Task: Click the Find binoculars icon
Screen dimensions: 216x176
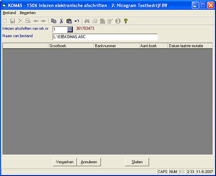Action: coord(87,21)
